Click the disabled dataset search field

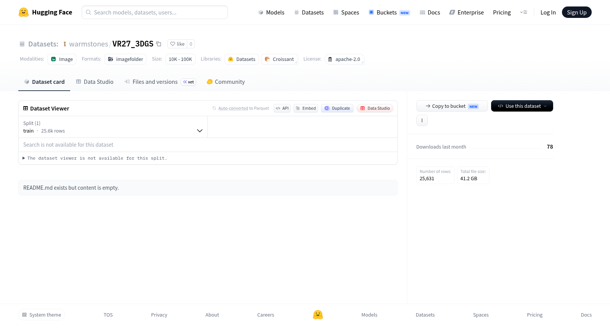pos(208,145)
